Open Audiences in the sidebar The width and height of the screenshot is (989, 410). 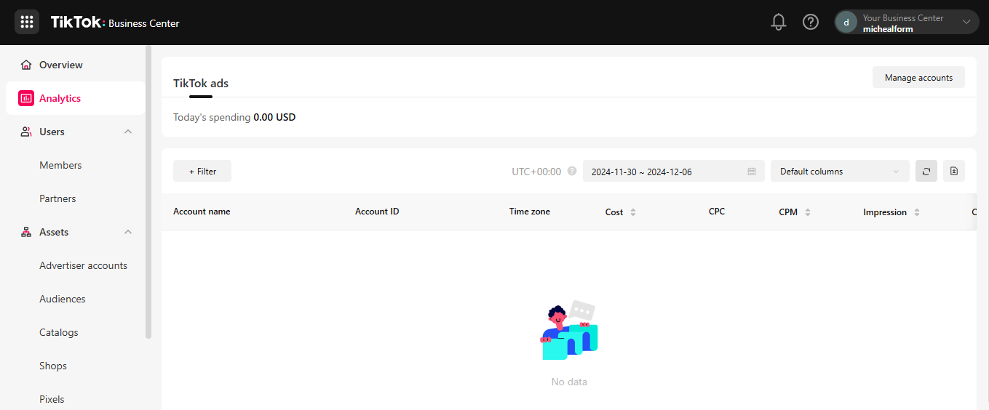click(x=63, y=299)
